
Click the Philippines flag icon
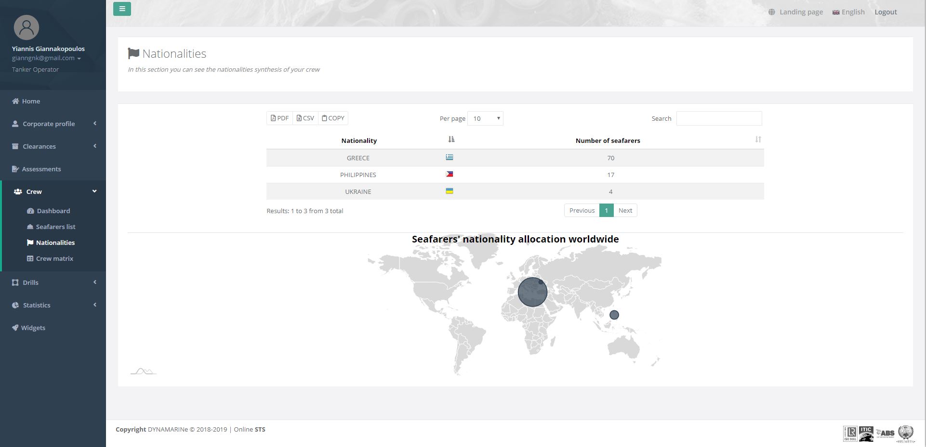(449, 174)
